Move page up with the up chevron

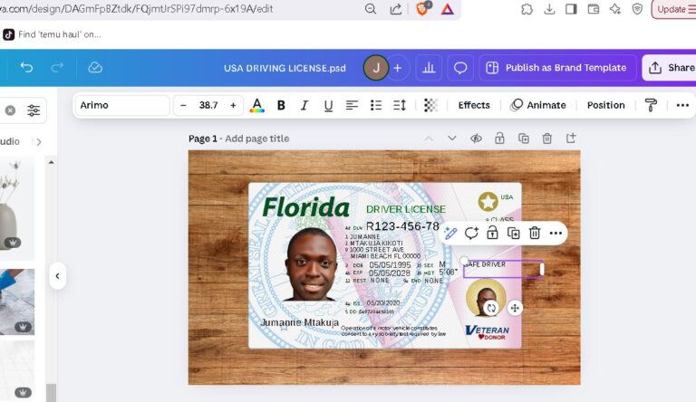point(429,139)
